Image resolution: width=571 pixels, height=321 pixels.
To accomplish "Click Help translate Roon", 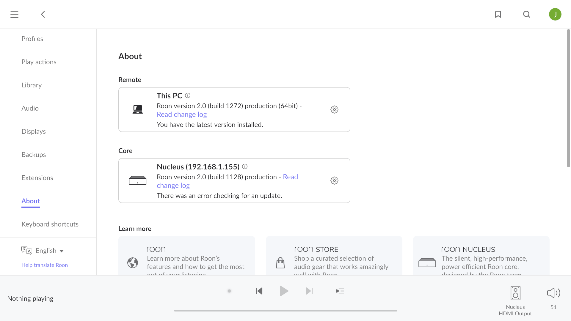I will pos(44,265).
